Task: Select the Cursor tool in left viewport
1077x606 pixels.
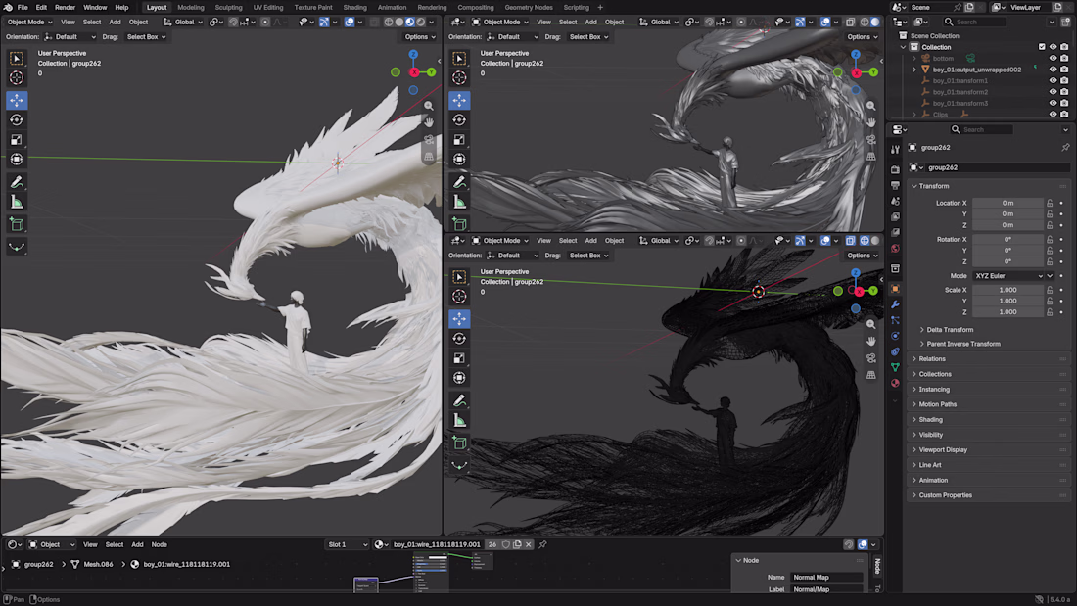Action: pos(17,77)
